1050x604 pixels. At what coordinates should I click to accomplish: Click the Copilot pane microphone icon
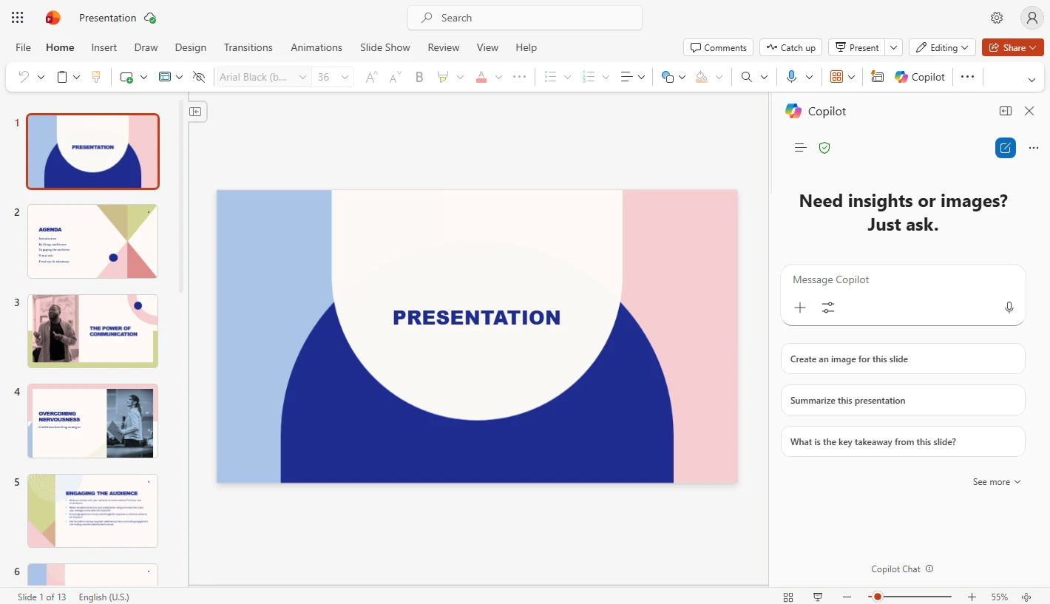pyautogui.click(x=1009, y=308)
